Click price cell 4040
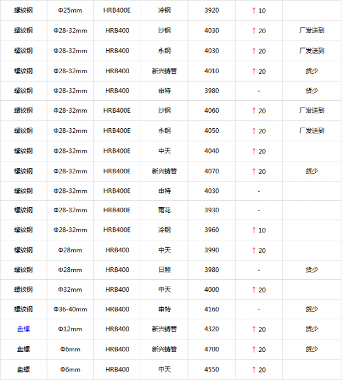The width and height of the screenshot is (343, 380). (x=212, y=151)
